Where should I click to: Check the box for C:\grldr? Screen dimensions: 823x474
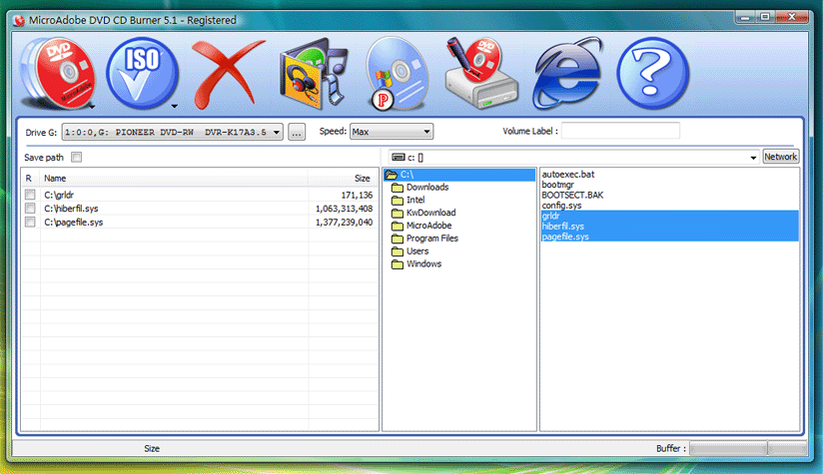coord(30,195)
